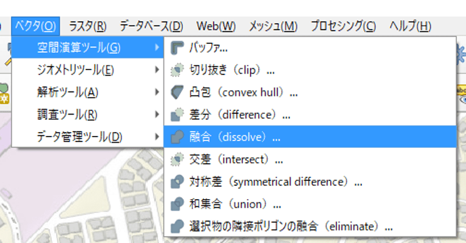Choose バッファ... menu entry

pos(310,48)
